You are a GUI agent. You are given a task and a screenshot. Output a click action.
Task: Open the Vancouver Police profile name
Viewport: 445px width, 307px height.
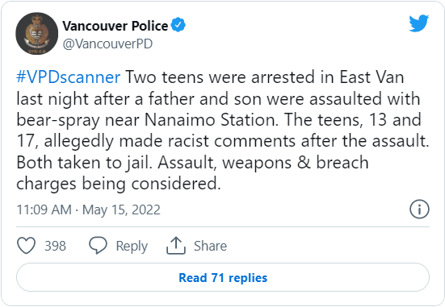pyautogui.click(x=115, y=26)
